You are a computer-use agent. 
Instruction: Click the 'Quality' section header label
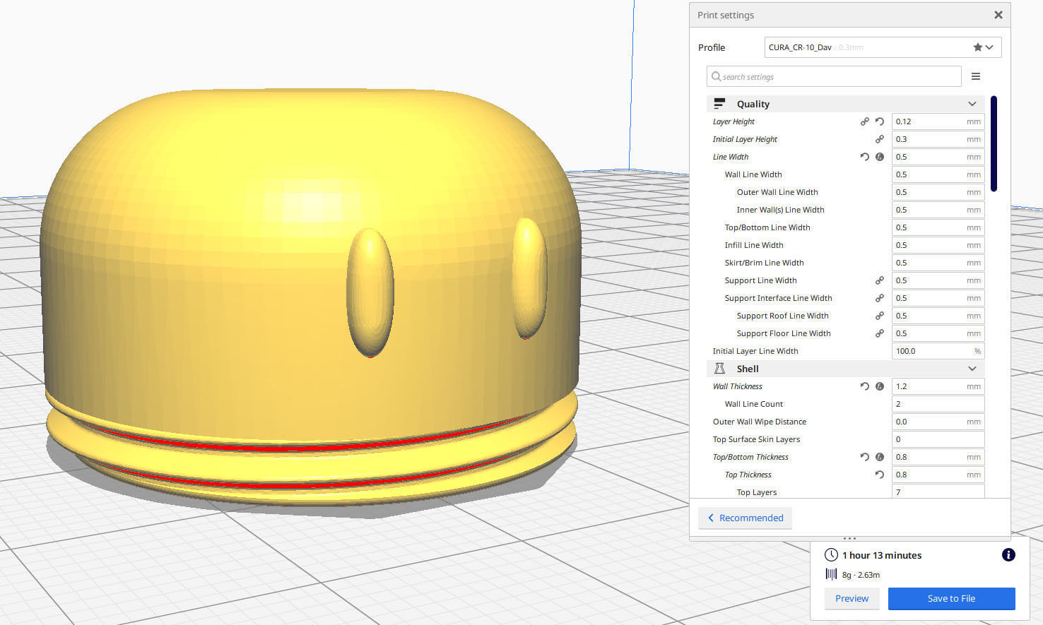753,104
